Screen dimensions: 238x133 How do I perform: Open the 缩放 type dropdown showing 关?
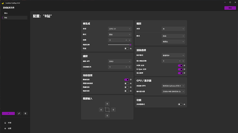click(173, 29)
